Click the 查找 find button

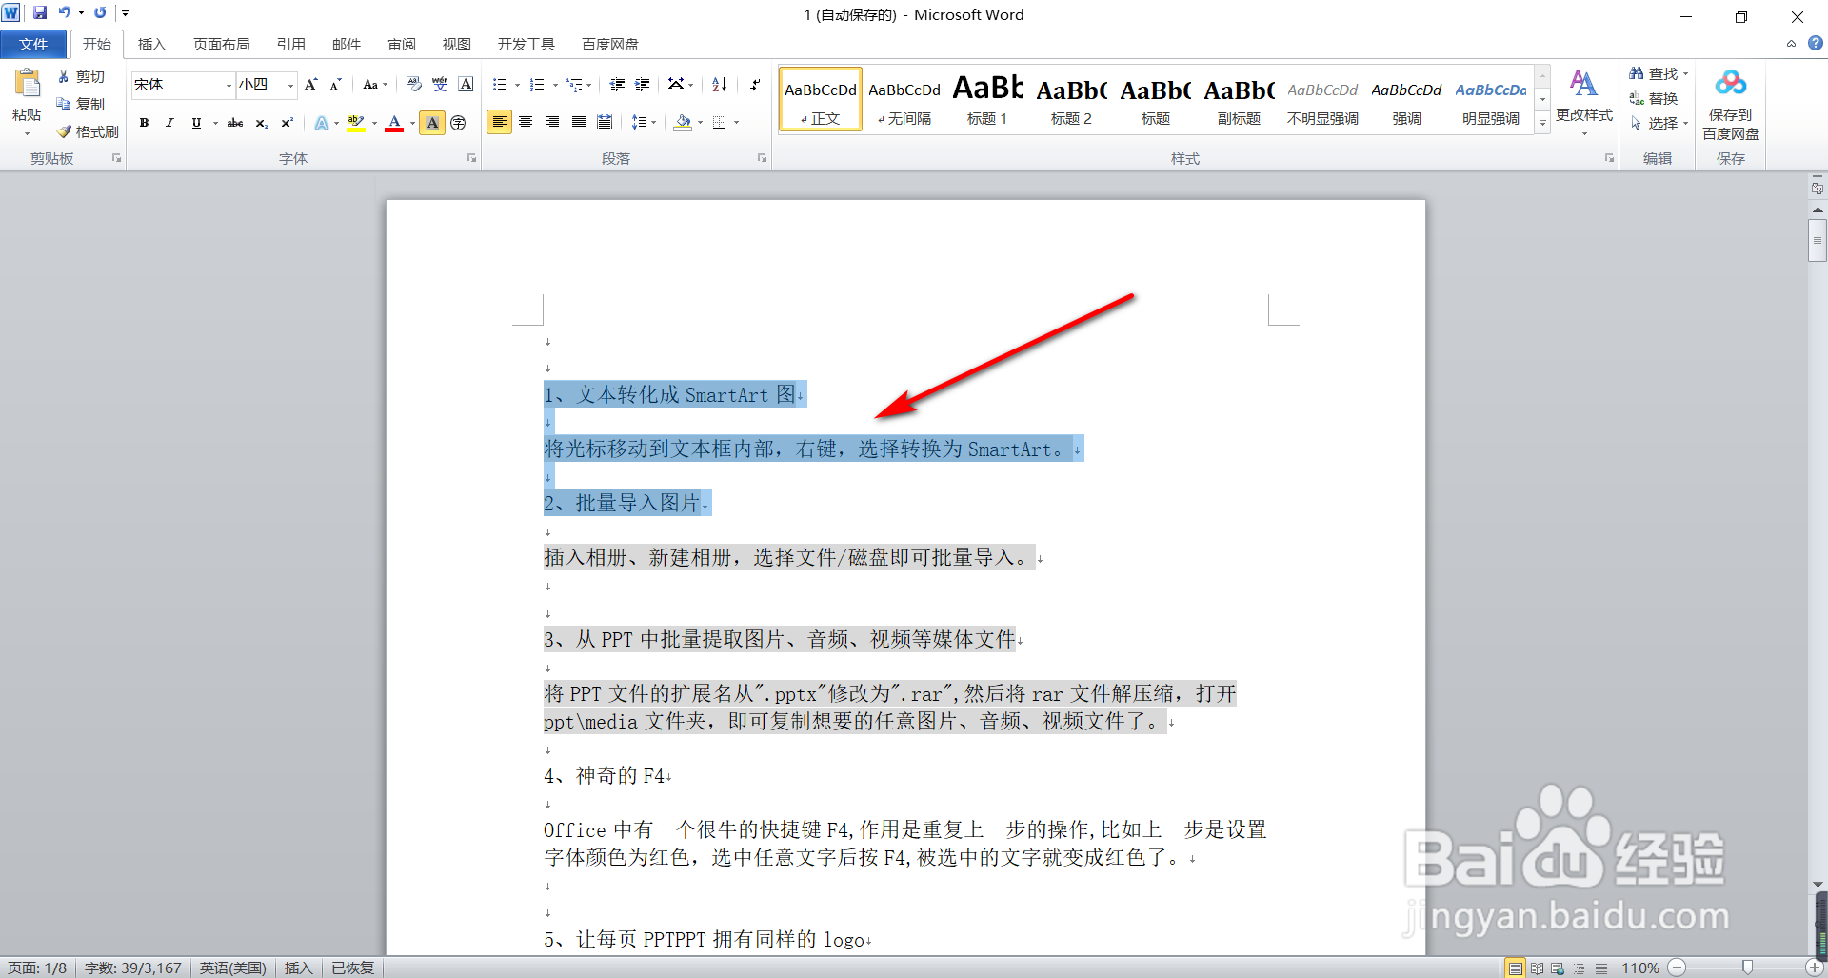[x=1658, y=73]
